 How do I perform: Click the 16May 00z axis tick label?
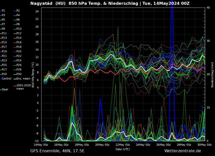(x=61, y=145)
